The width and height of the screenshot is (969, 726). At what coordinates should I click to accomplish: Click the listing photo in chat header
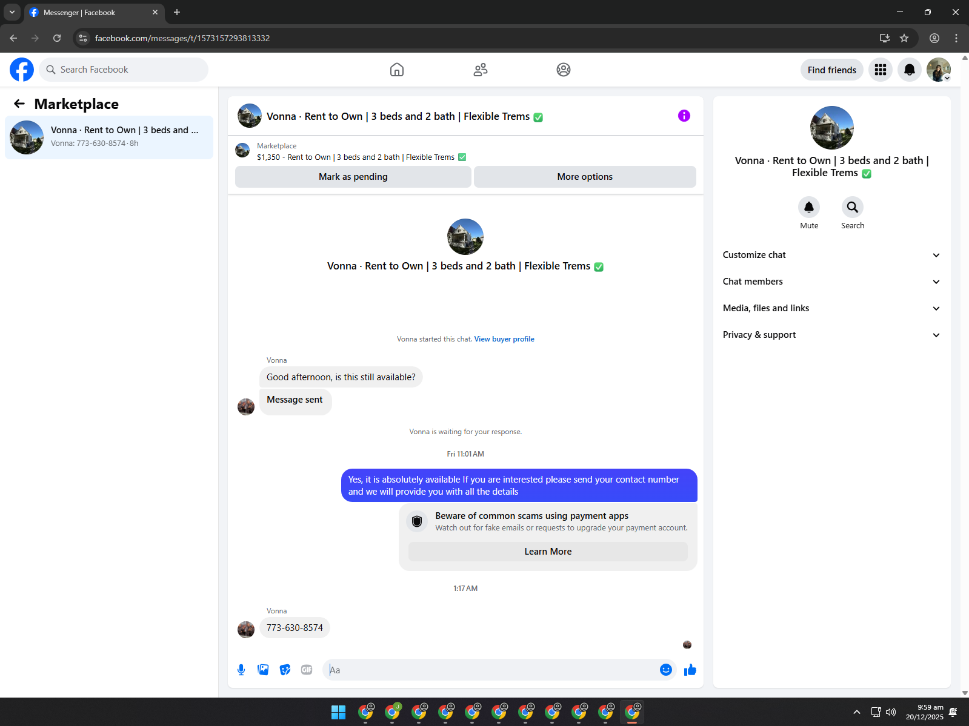(250, 116)
